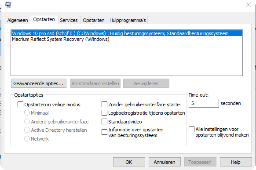Viewport: 256px width, 170px height.
Task: Open Help from the dialog buttons
Action: pos(236,162)
